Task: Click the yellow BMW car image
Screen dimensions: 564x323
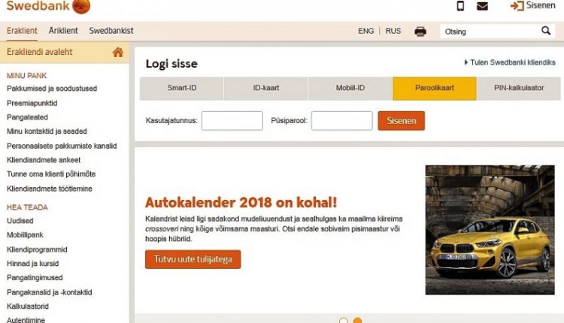Action: (x=490, y=230)
